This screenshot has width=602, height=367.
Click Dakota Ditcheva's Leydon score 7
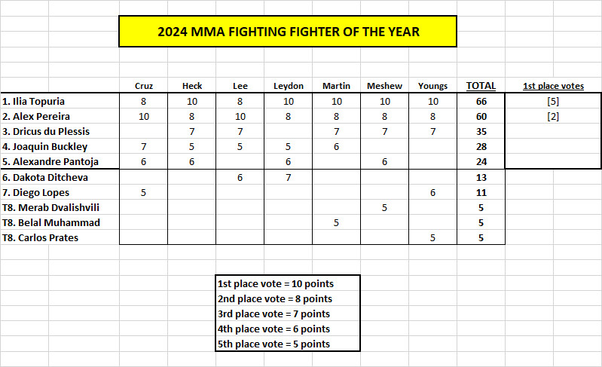click(289, 177)
